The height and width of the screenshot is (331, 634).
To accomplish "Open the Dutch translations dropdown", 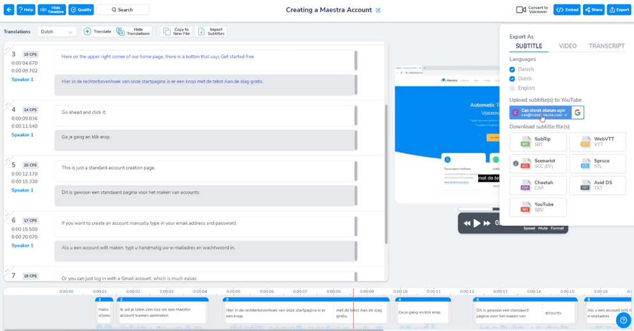I will click(x=57, y=32).
